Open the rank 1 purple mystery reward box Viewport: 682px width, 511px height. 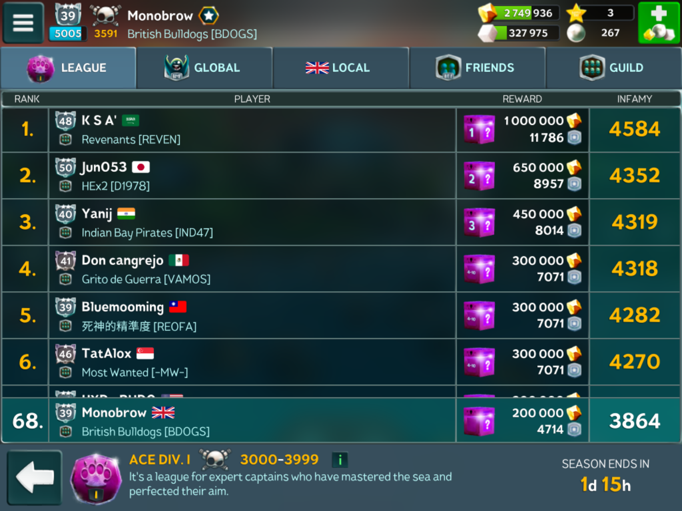(x=479, y=129)
